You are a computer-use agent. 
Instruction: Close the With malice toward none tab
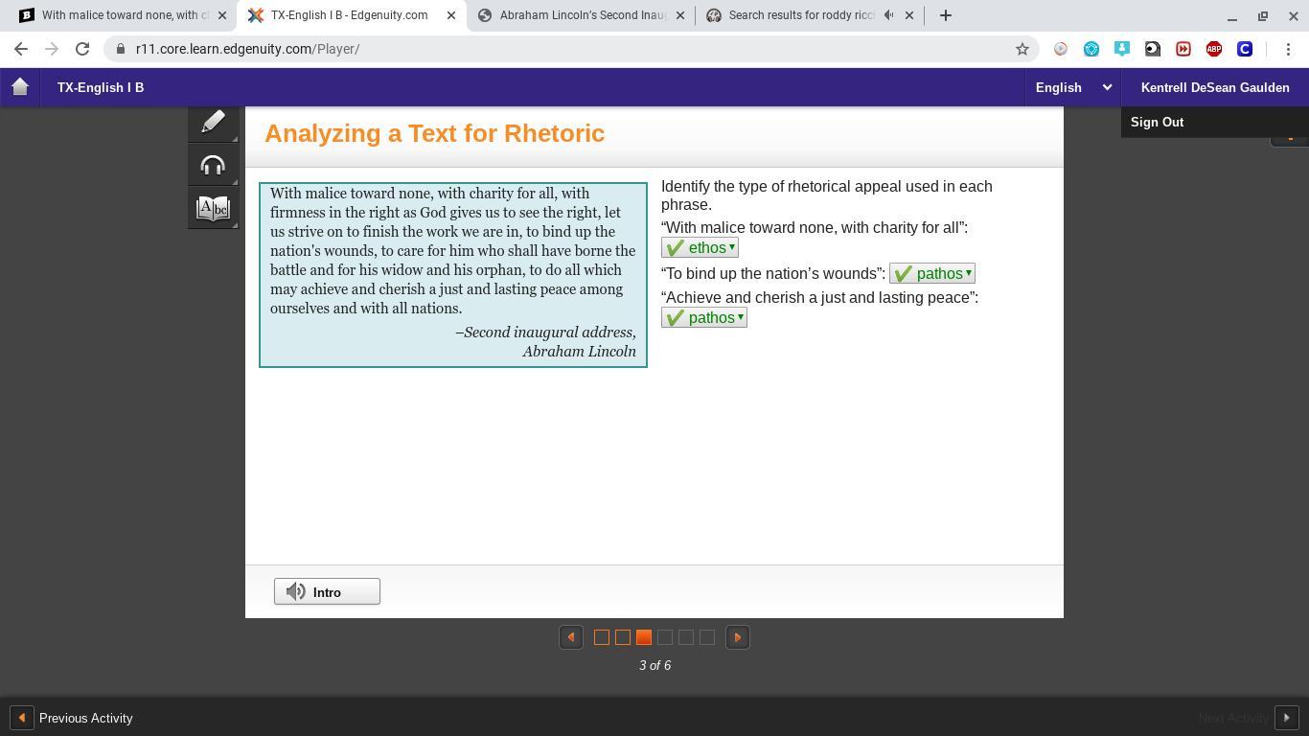coord(222,15)
